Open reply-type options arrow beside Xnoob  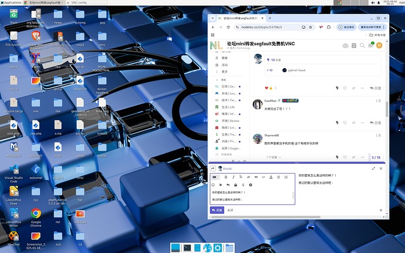[x=212, y=168]
